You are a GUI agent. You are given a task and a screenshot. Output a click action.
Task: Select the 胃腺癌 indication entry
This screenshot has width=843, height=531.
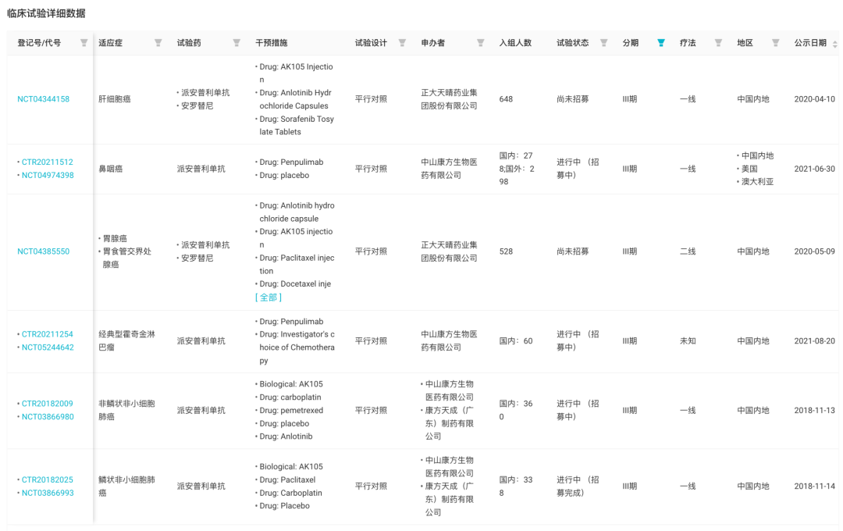tap(115, 238)
